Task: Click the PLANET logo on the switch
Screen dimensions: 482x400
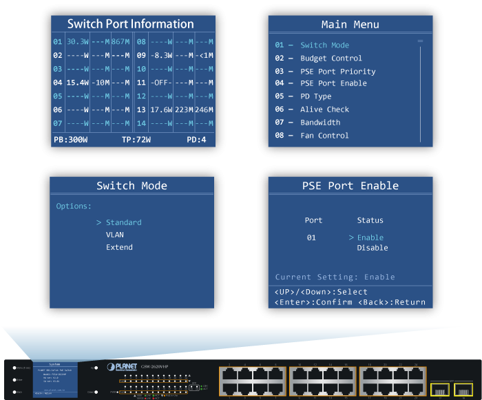Action: click(x=121, y=366)
